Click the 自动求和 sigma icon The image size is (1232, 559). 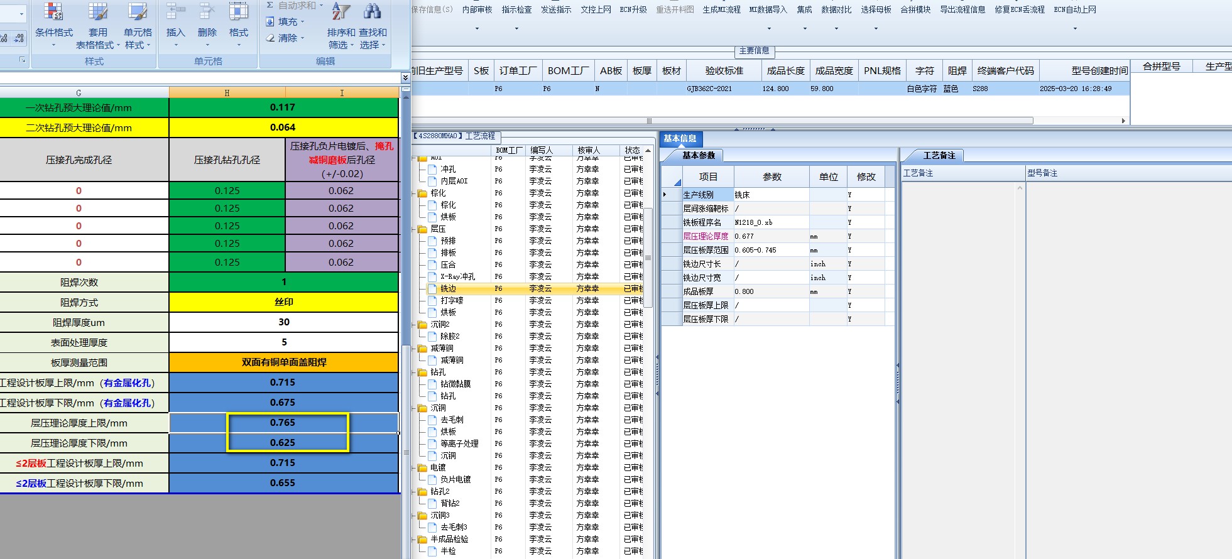270,5
